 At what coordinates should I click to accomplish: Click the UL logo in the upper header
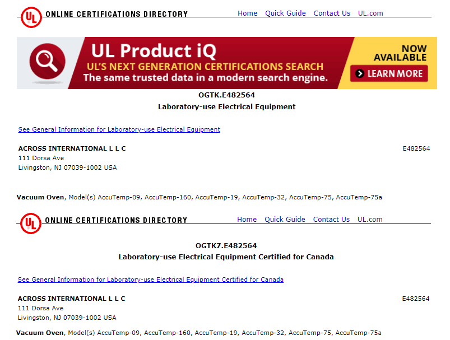31,17
